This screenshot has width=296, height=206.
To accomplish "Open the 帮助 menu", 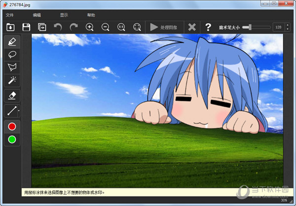I will 91,15.
